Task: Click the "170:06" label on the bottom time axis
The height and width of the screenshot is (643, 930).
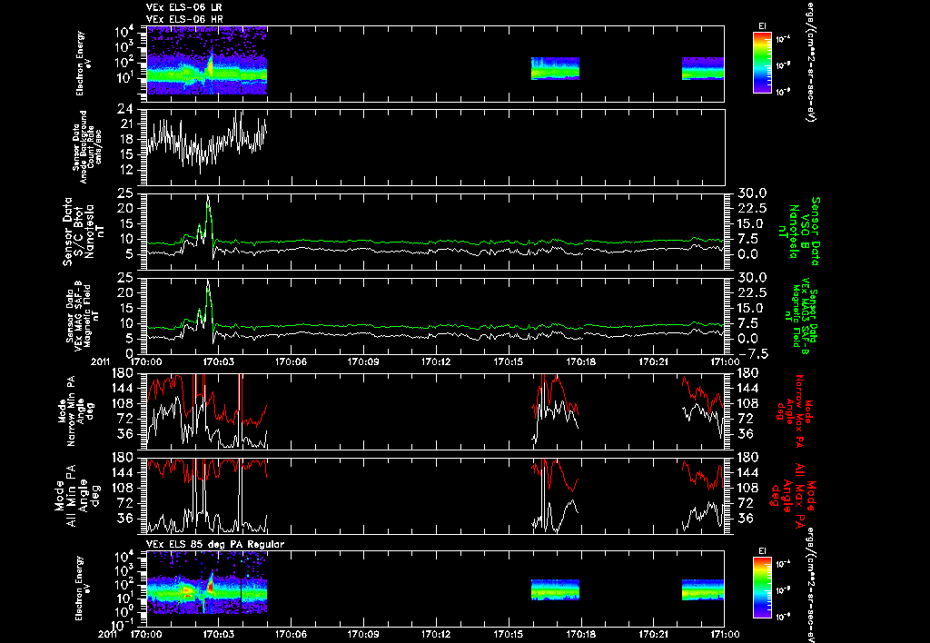Action: (292, 634)
